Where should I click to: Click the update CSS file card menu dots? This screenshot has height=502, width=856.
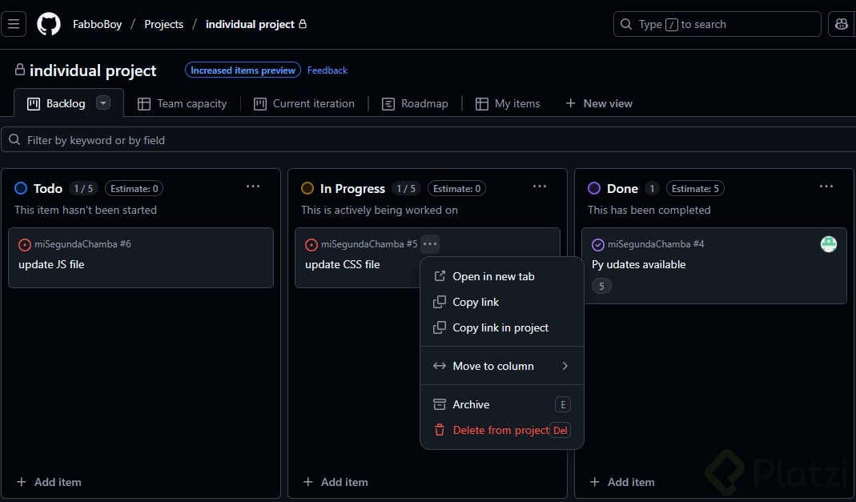click(x=430, y=244)
